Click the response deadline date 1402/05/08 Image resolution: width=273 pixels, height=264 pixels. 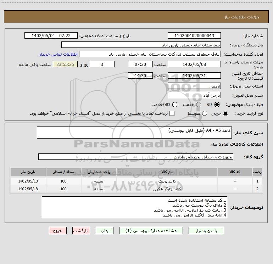pos(194,64)
